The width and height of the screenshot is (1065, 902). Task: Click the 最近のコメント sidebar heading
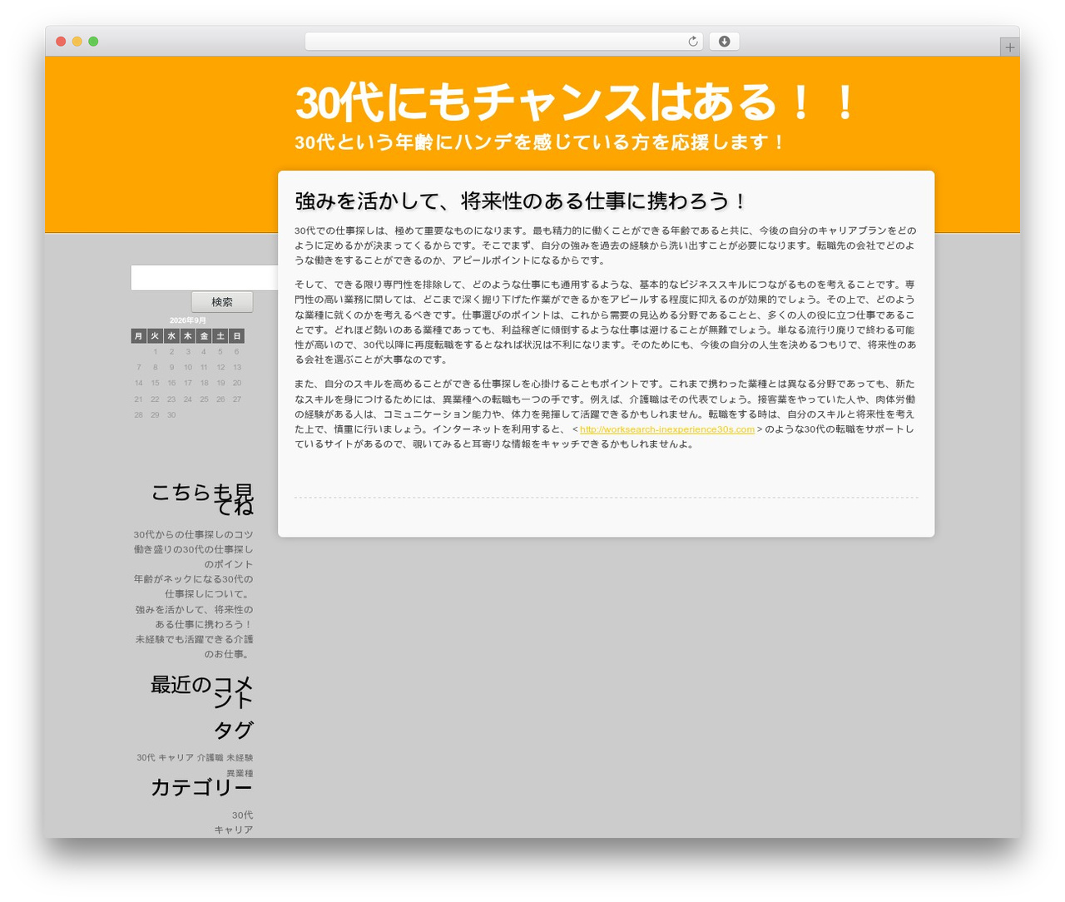pos(201,691)
